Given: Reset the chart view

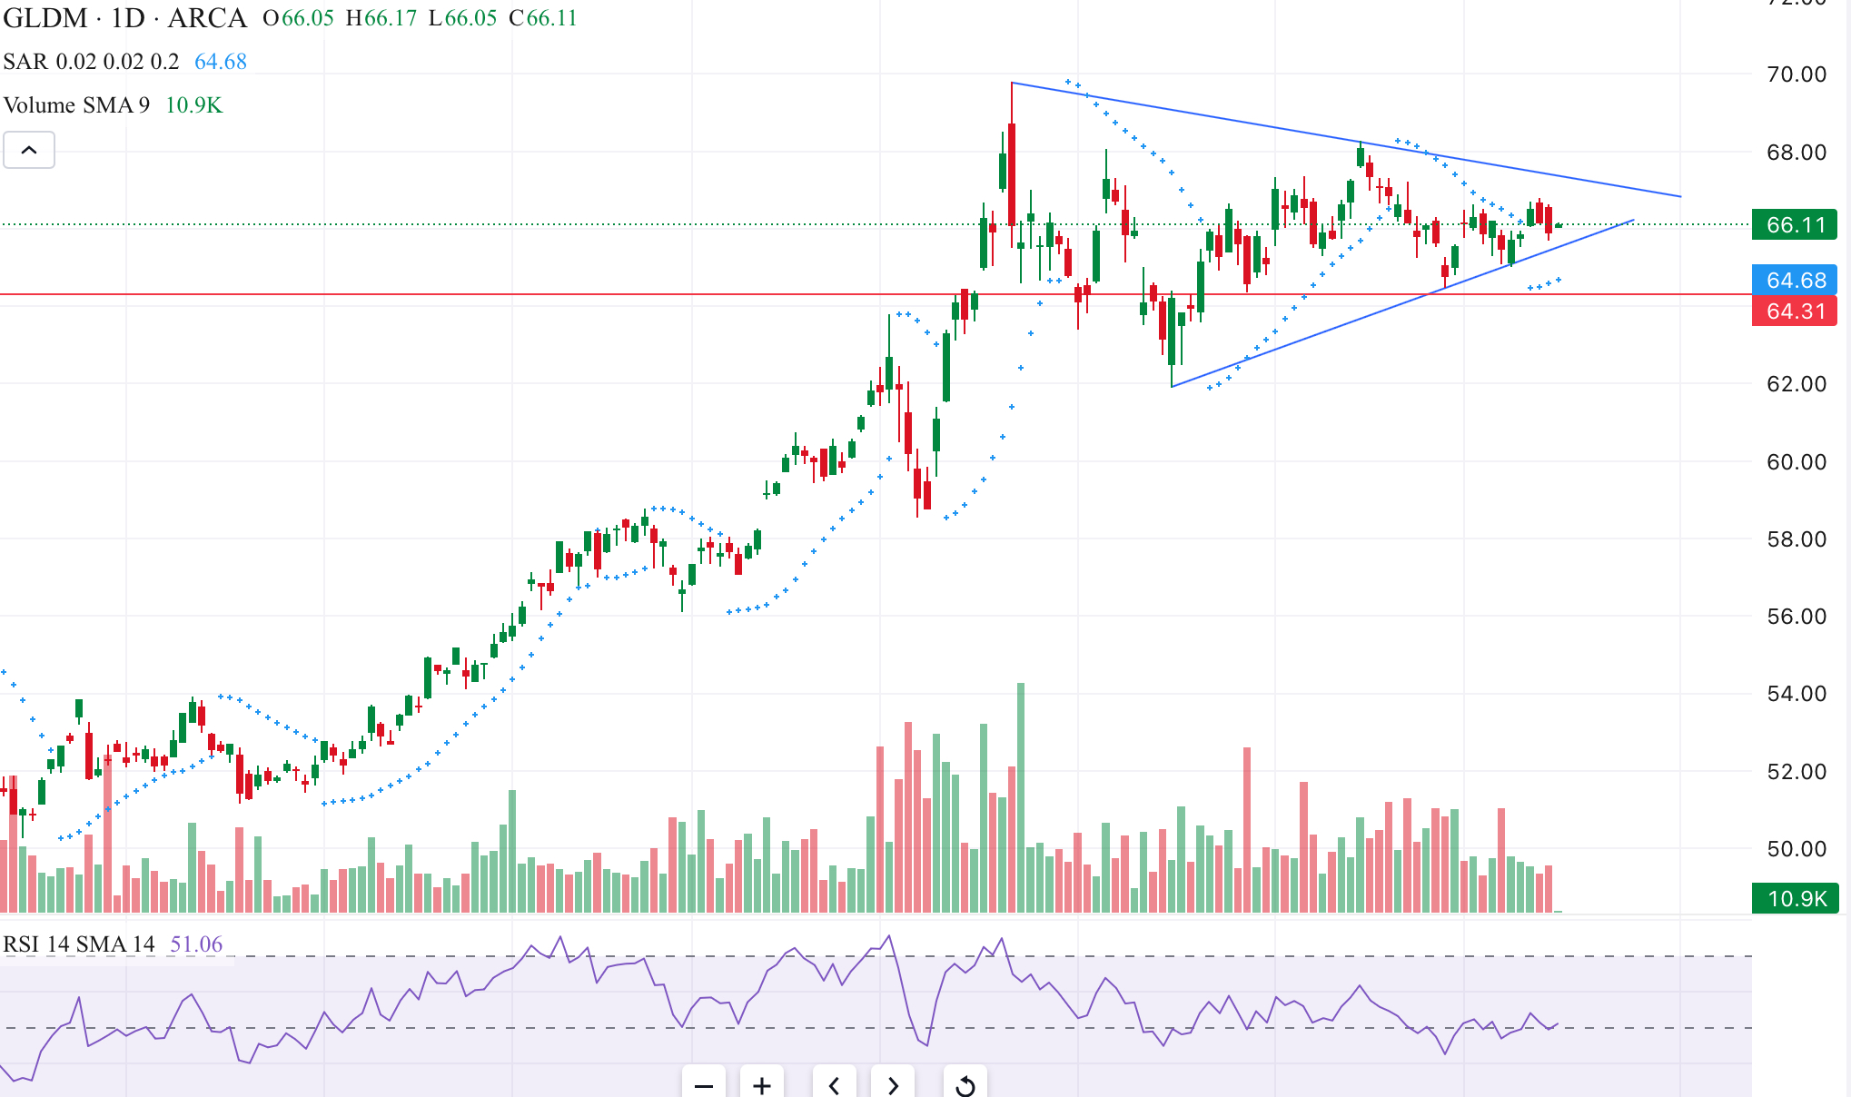Looking at the screenshot, I should pos(965,1084).
